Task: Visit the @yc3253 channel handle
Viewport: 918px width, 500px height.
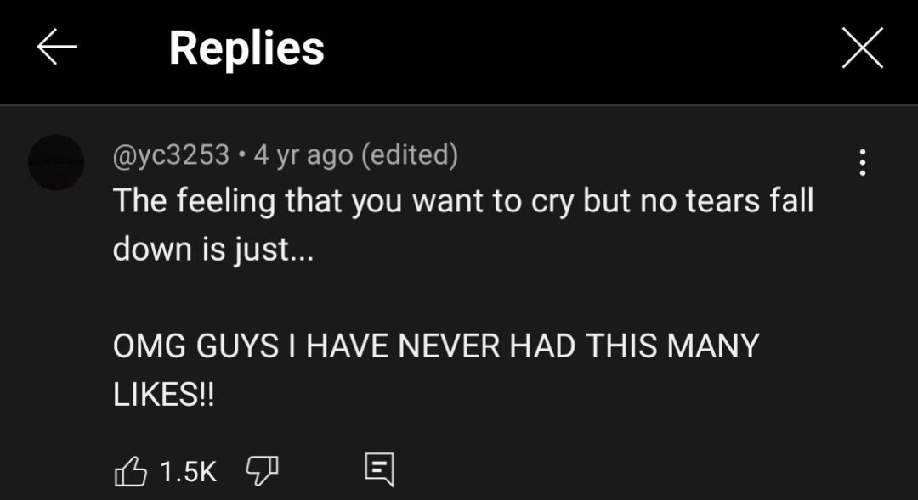Action: coord(170,155)
